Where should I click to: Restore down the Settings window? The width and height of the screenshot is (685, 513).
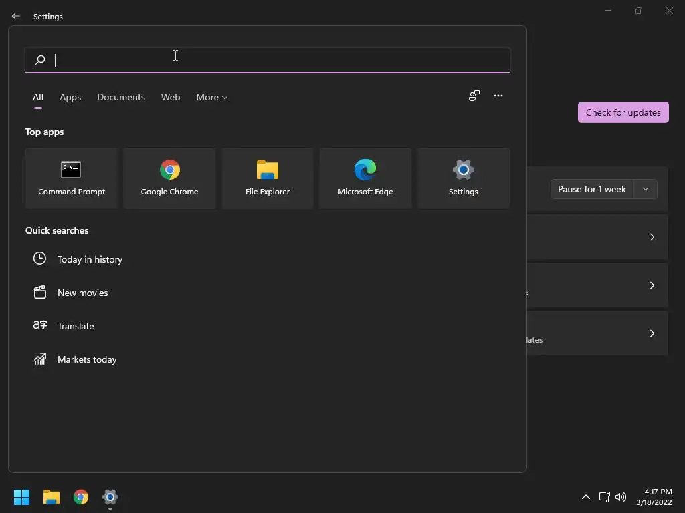639,11
